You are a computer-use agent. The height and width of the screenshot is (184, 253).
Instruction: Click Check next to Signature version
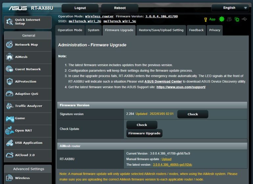pyautogui.click(x=193, y=114)
